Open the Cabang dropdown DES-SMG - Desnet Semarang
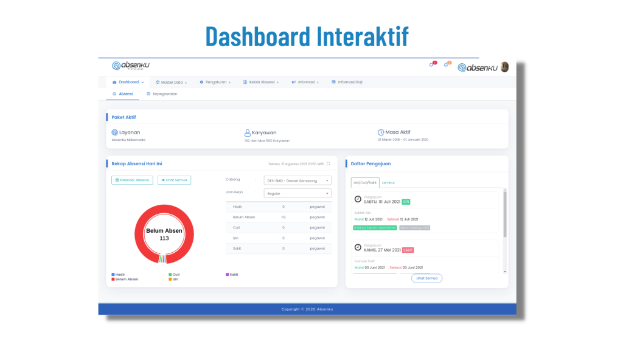 [x=298, y=180]
